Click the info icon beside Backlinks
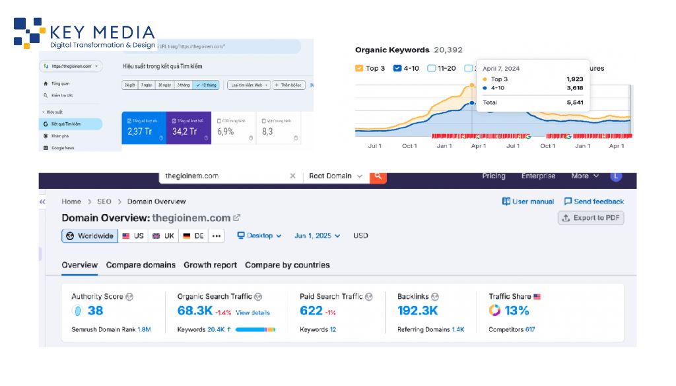This screenshot has width=676, height=386. pyautogui.click(x=435, y=297)
